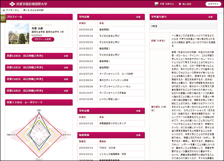Select the 2015/05/15 子どもの生活と学び row

pos(111,36)
